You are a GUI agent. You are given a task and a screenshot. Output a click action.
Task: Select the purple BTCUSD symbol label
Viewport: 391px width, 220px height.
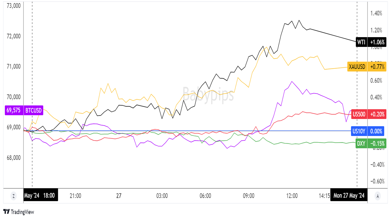coord(34,110)
